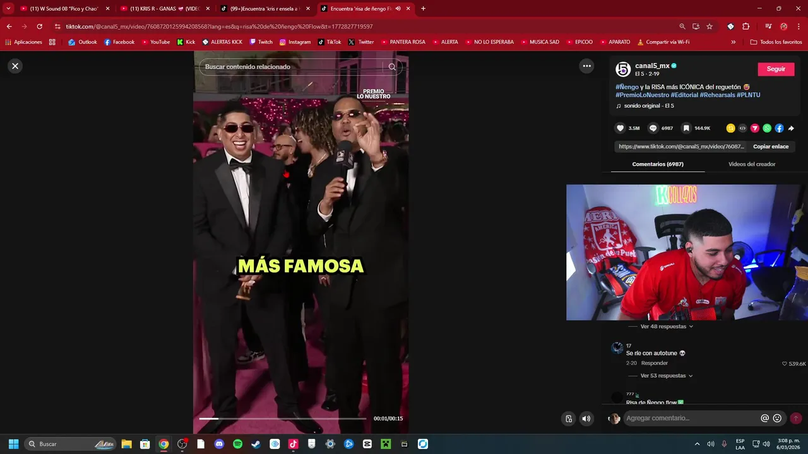Toggle the picture-in-picture player icon

click(x=569, y=419)
